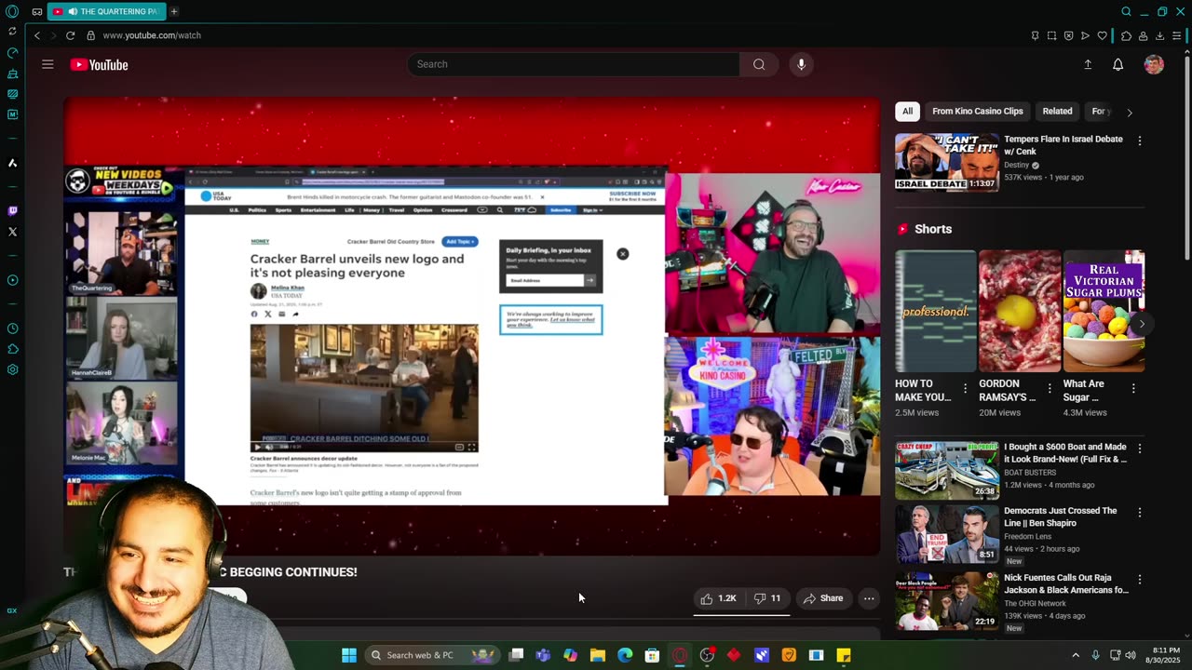Click the Share button
Screen dimensions: 1192x670
[823, 598]
